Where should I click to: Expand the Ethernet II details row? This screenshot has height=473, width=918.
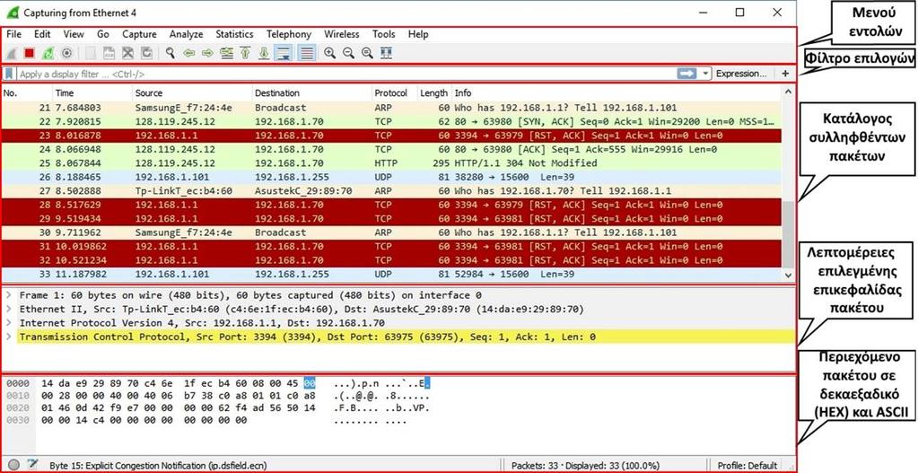click(8, 309)
